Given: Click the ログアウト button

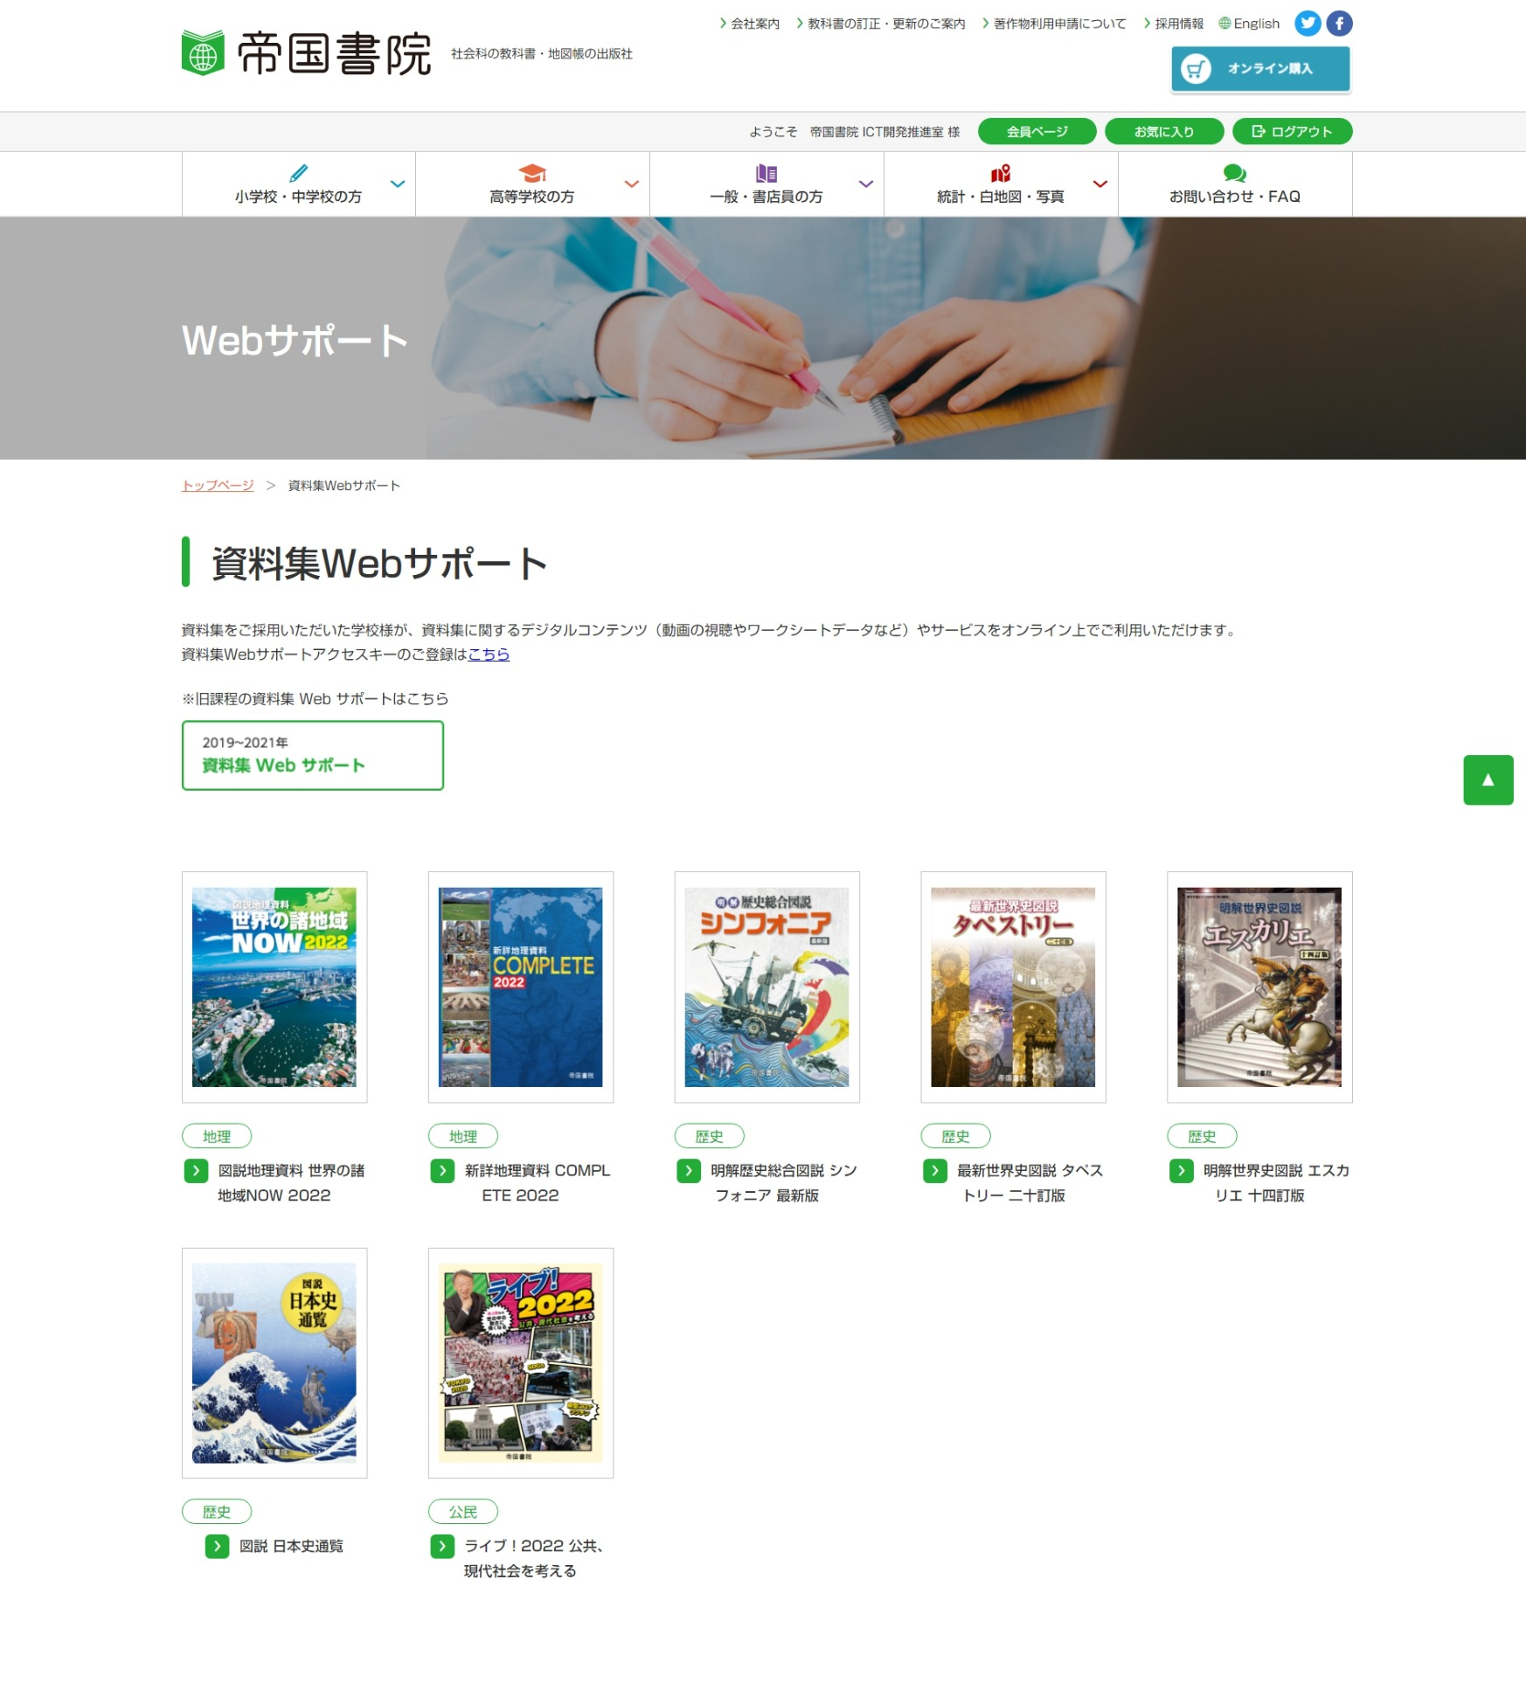Looking at the screenshot, I should [1292, 132].
